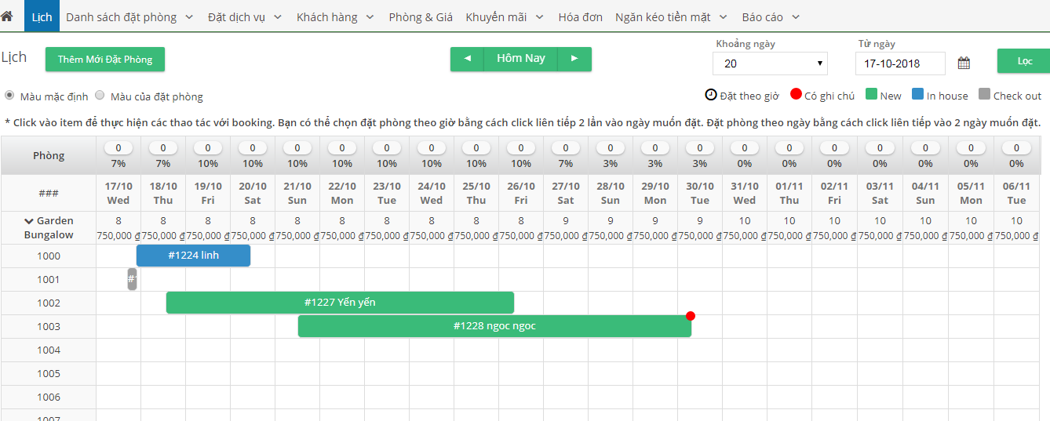The height and width of the screenshot is (421, 1050).
Task: Collapse the Garden Bungalow room group
Action: pos(29,221)
